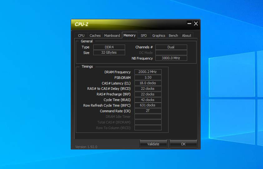Select the Mainboard tab
The image size is (263, 169).
click(x=112, y=36)
